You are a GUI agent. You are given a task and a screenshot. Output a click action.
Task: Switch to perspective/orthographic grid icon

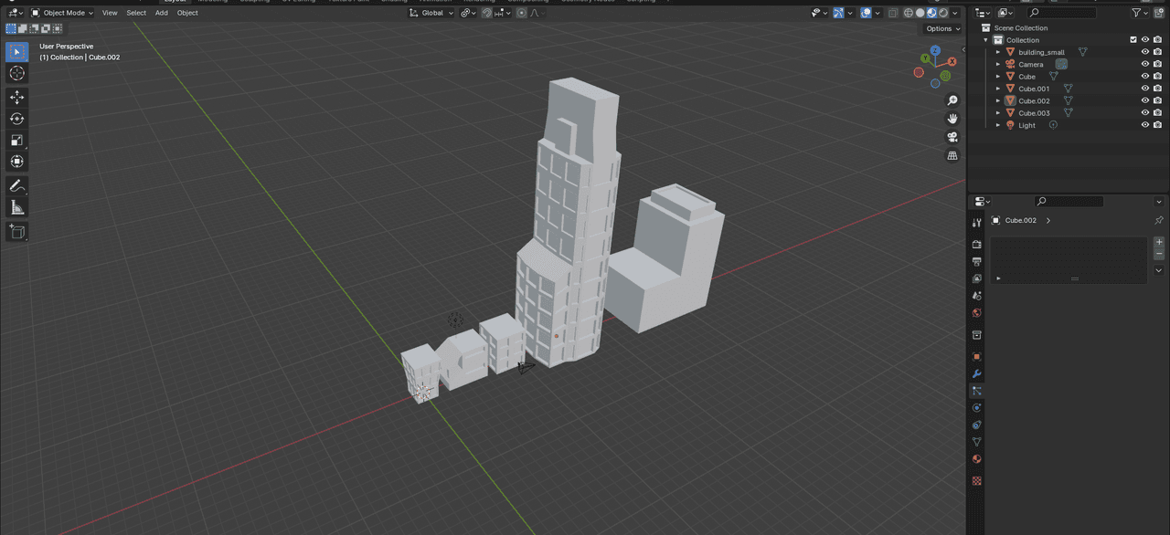pos(952,156)
